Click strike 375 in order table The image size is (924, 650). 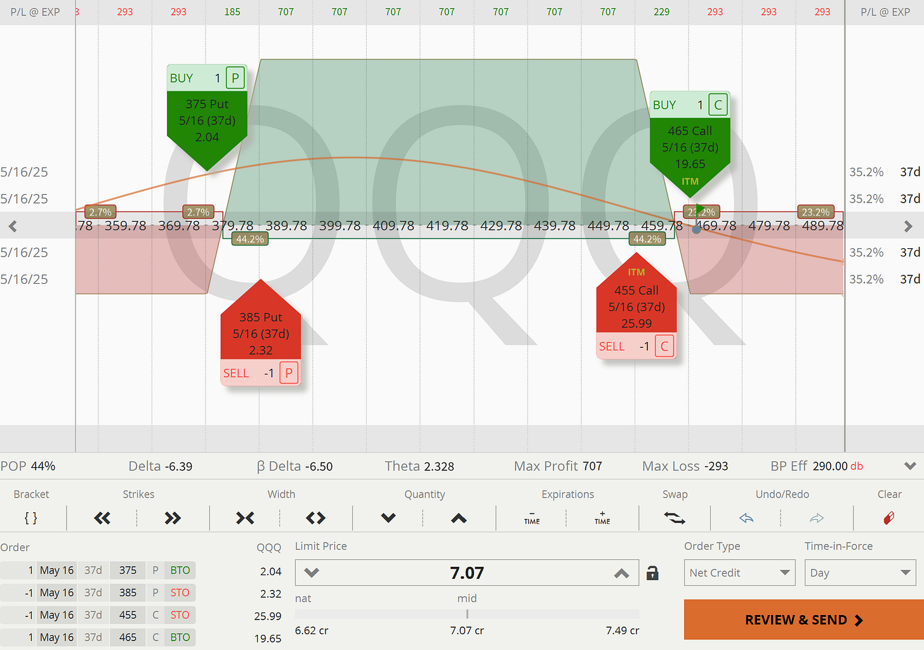click(128, 570)
